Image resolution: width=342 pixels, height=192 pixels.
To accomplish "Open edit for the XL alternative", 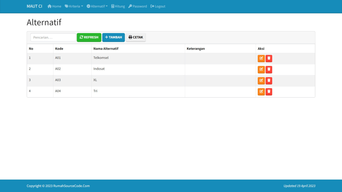I will pyautogui.click(x=261, y=81).
